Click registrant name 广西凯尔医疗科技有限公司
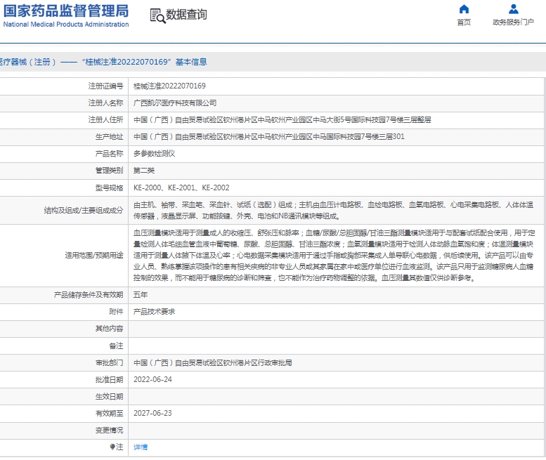546x460 pixels. tap(175, 103)
